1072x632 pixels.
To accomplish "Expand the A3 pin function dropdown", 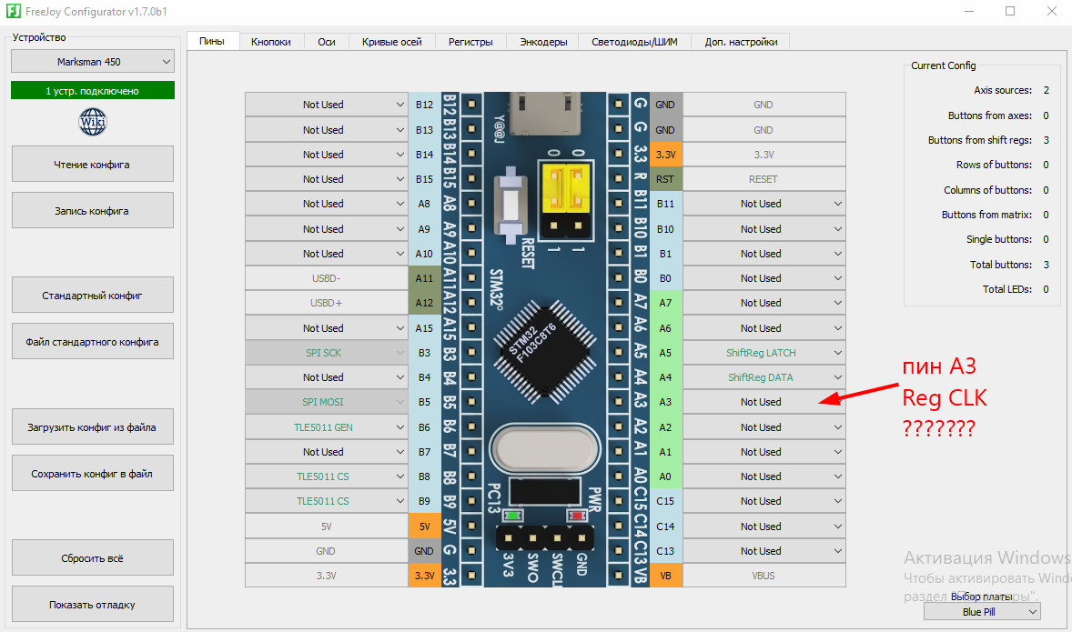I will coord(764,402).
